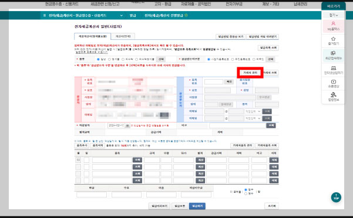The width and height of the screenshot is (353, 218).
Task: Open 거래처 관리 button
Action: (x=250, y=73)
